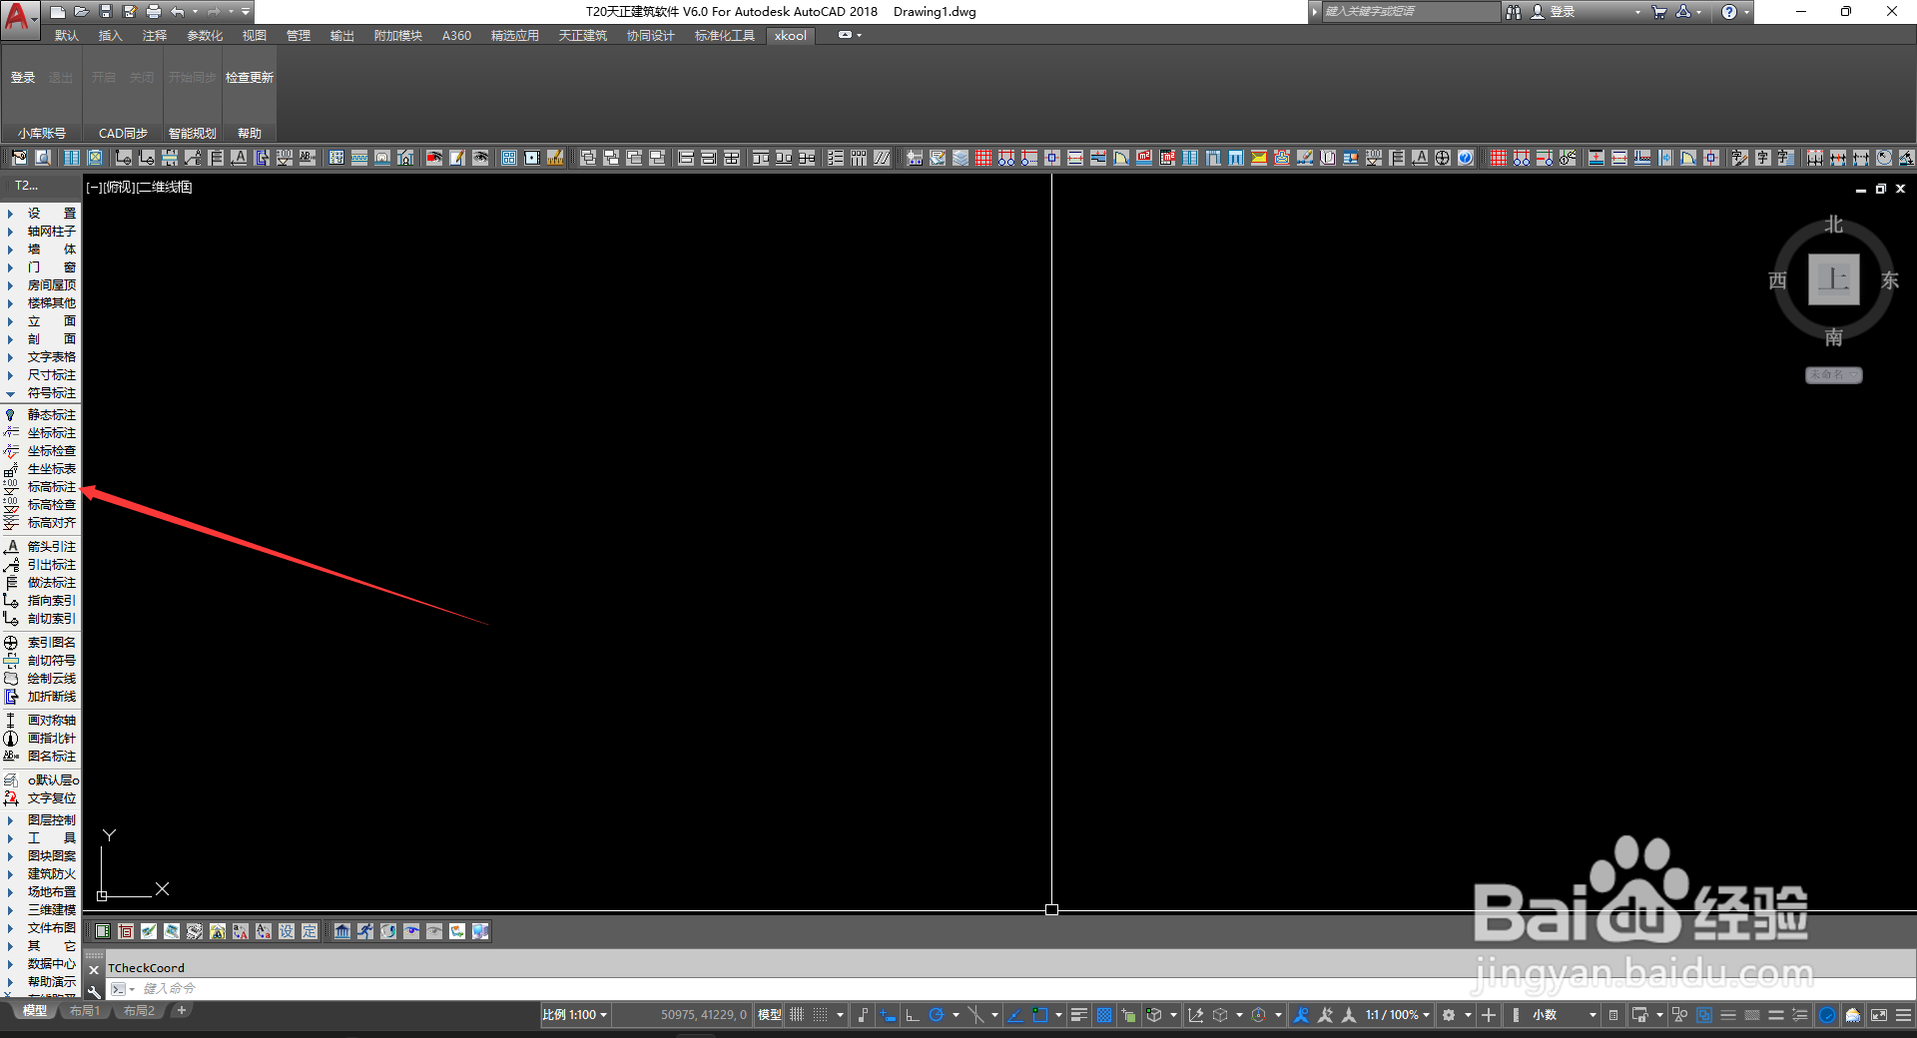Click the 检查更新 button in ribbon
The height and width of the screenshot is (1038, 1917).
coord(249,78)
